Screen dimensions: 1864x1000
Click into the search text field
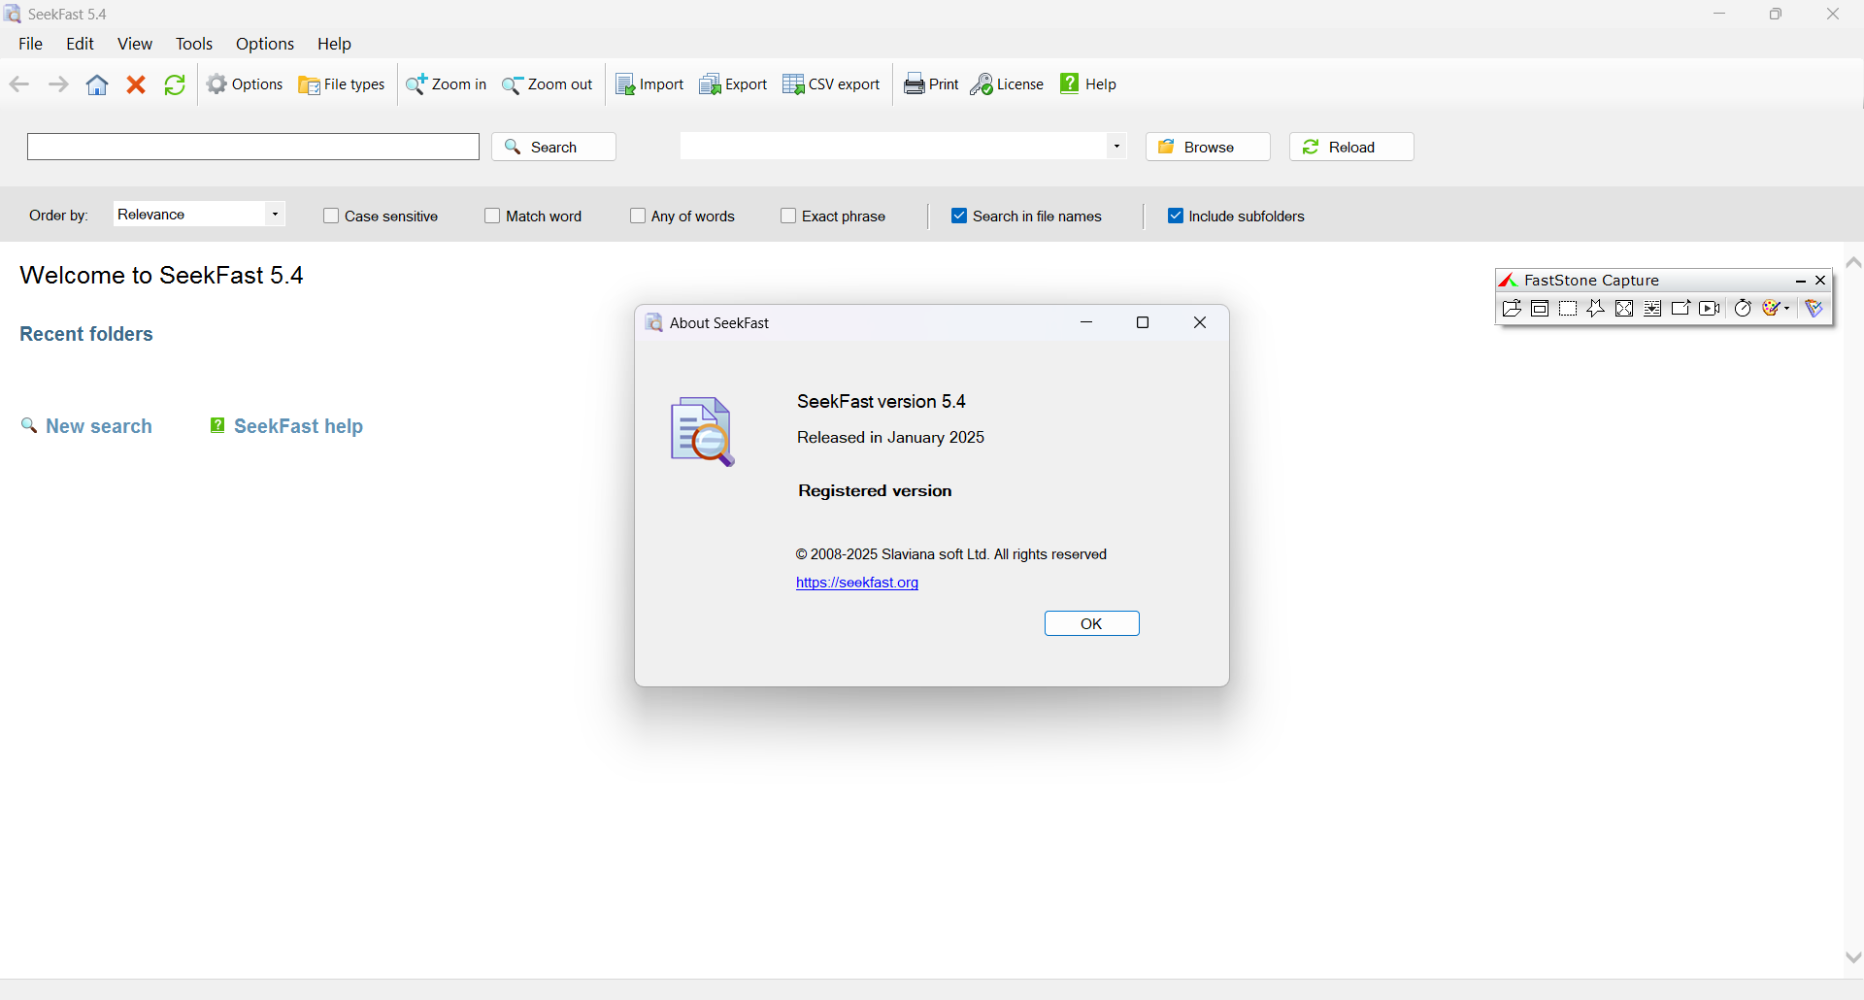click(253, 147)
